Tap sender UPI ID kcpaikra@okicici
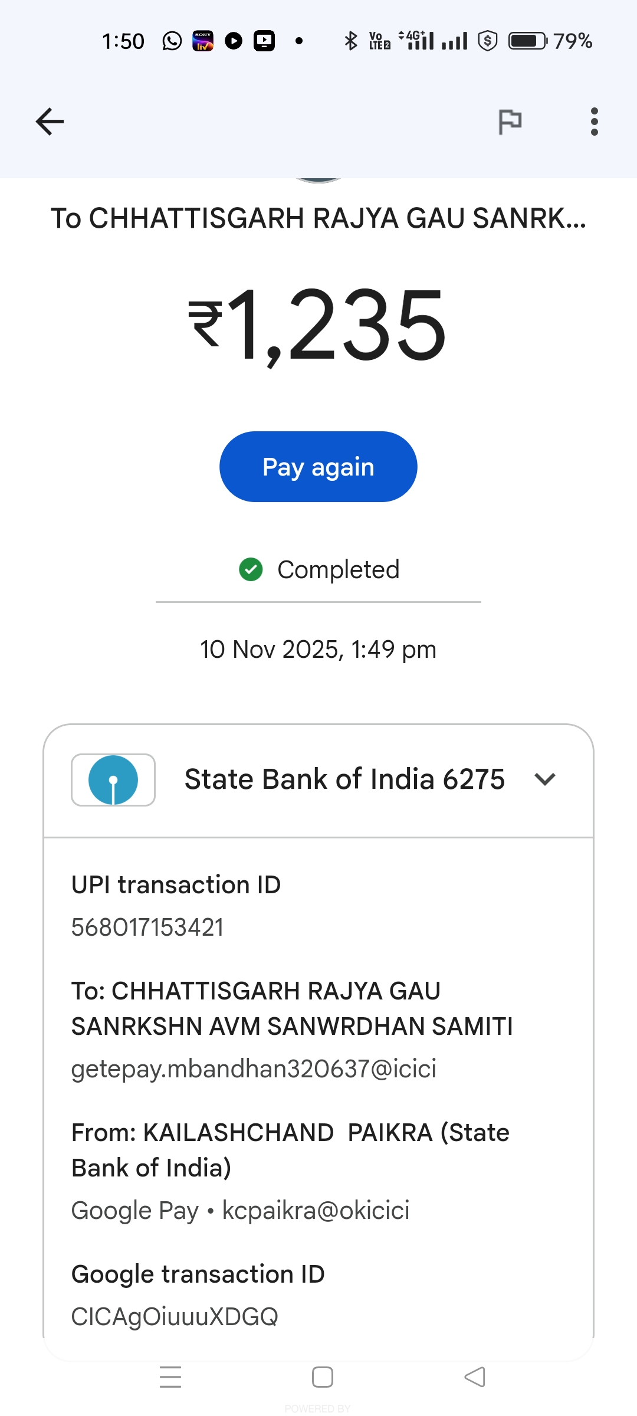The width and height of the screenshot is (637, 1416). pyautogui.click(x=316, y=1210)
